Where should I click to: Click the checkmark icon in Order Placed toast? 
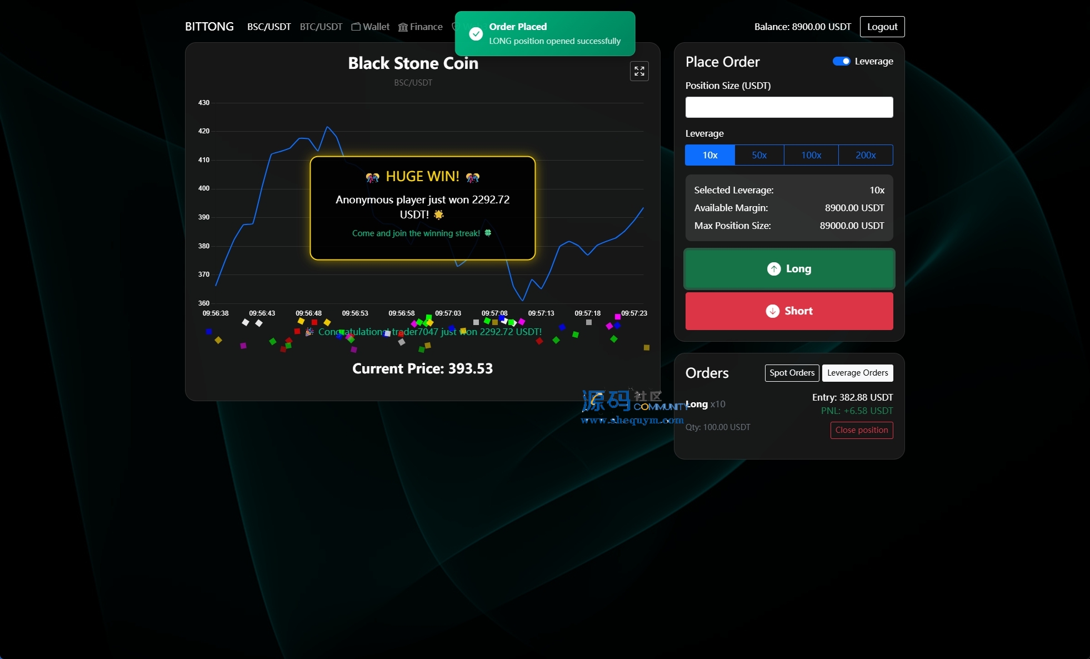[x=476, y=34]
